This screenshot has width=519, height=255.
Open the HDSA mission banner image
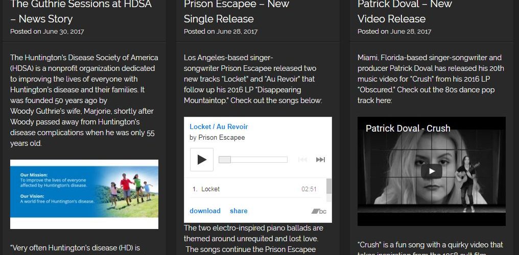[x=84, y=194]
